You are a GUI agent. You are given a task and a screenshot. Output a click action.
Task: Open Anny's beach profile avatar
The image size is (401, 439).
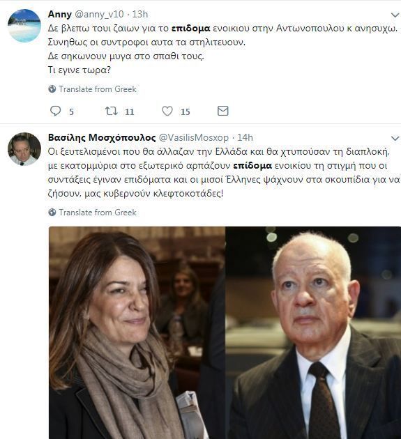[24, 26]
